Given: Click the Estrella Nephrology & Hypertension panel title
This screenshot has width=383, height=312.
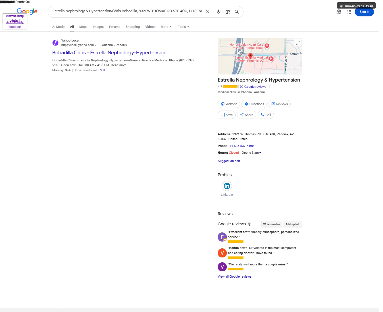Looking at the screenshot, I should (259, 80).
